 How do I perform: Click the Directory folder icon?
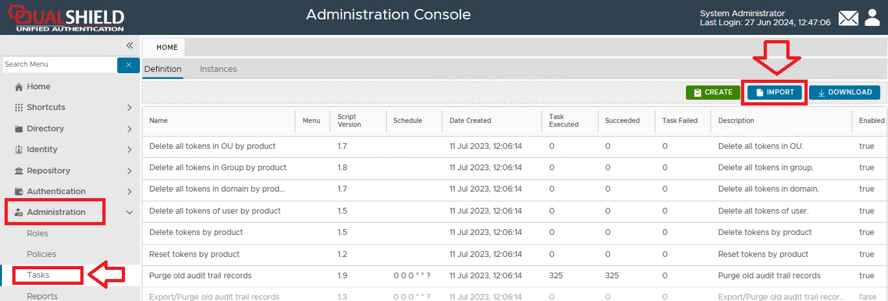coord(19,129)
